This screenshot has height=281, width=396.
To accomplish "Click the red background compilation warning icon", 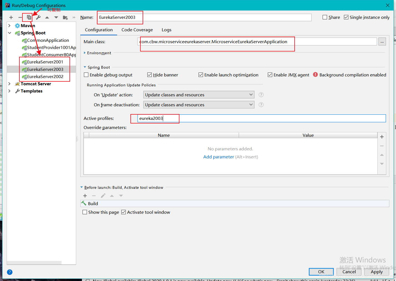I will [x=315, y=75].
